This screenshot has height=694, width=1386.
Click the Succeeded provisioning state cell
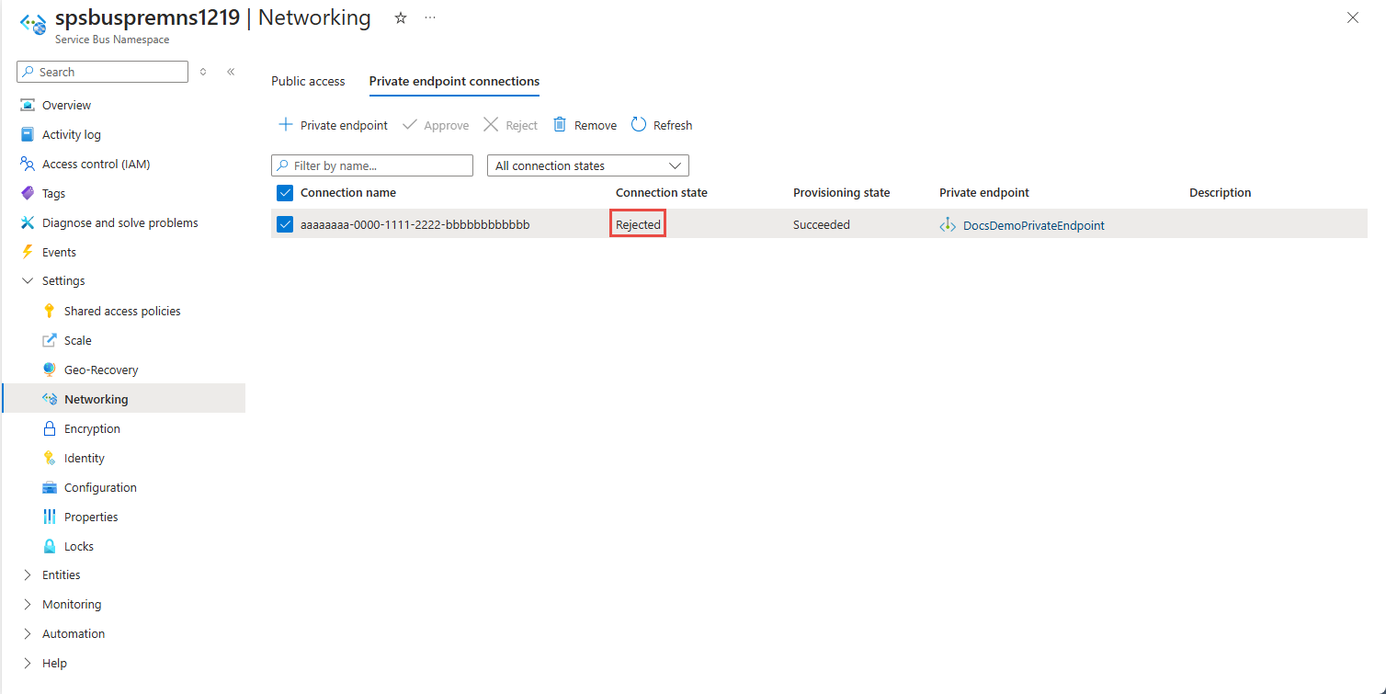[822, 224]
